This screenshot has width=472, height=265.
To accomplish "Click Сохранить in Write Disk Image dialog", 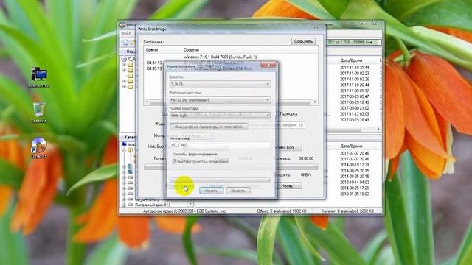I will (x=303, y=41).
